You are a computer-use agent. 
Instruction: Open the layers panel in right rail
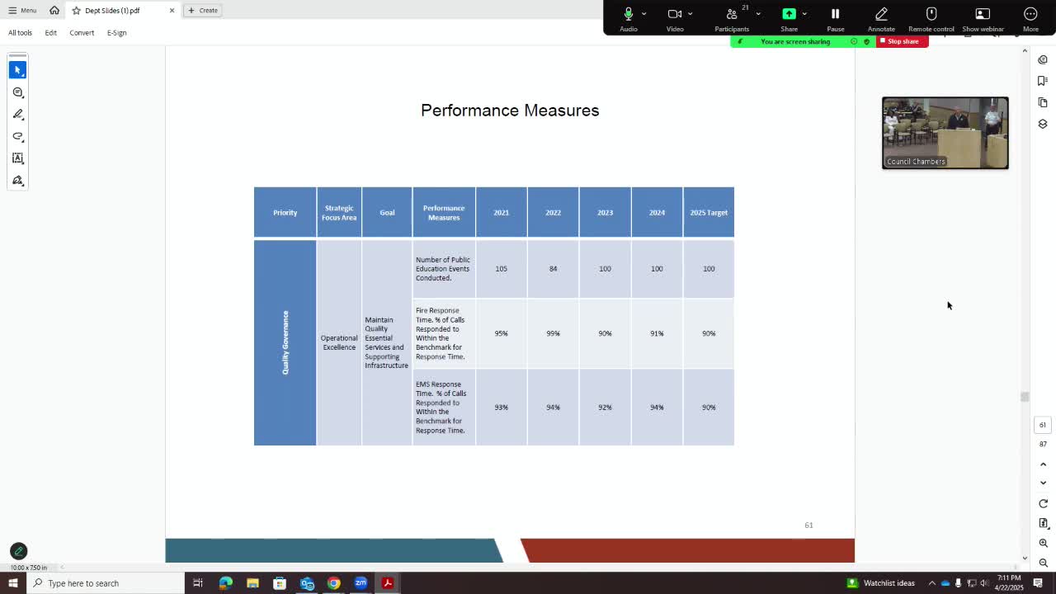click(x=1043, y=124)
